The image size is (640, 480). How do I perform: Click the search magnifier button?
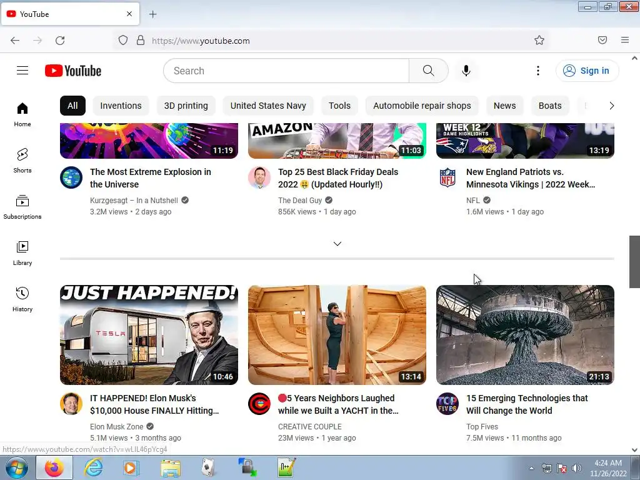[429, 71]
